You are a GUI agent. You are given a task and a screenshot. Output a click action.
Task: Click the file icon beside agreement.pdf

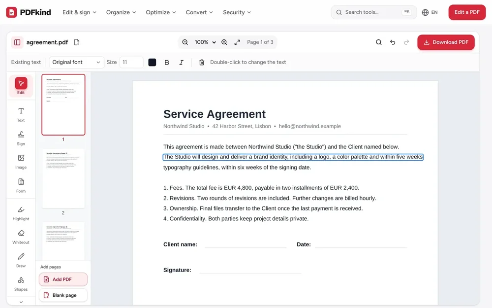(x=77, y=42)
